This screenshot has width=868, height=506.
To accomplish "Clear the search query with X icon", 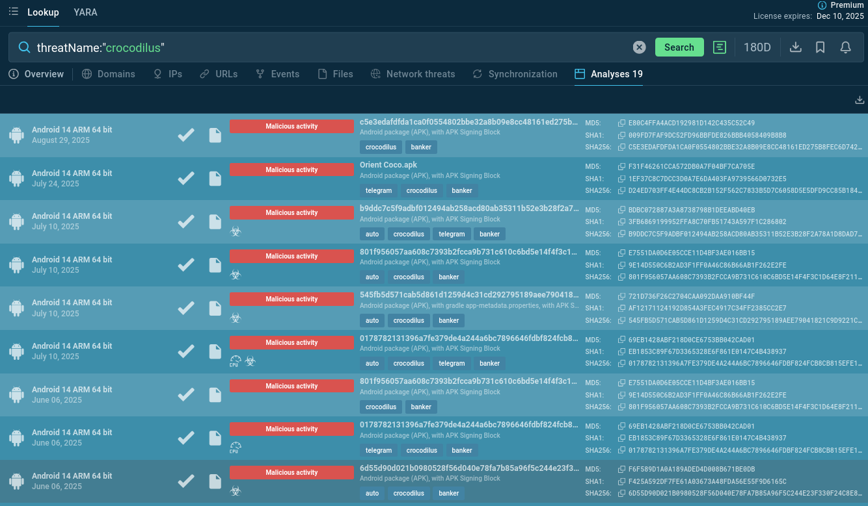I will [x=639, y=47].
